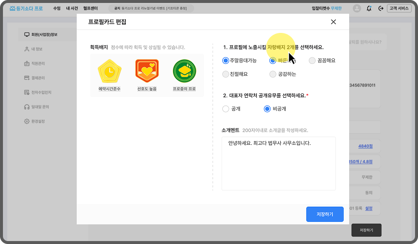418x244 pixels.
Task: Open the notifications bell icon
Action: click(x=369, y=8)
